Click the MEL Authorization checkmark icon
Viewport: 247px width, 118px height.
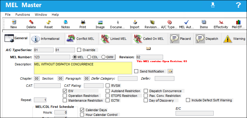(187, 22)
